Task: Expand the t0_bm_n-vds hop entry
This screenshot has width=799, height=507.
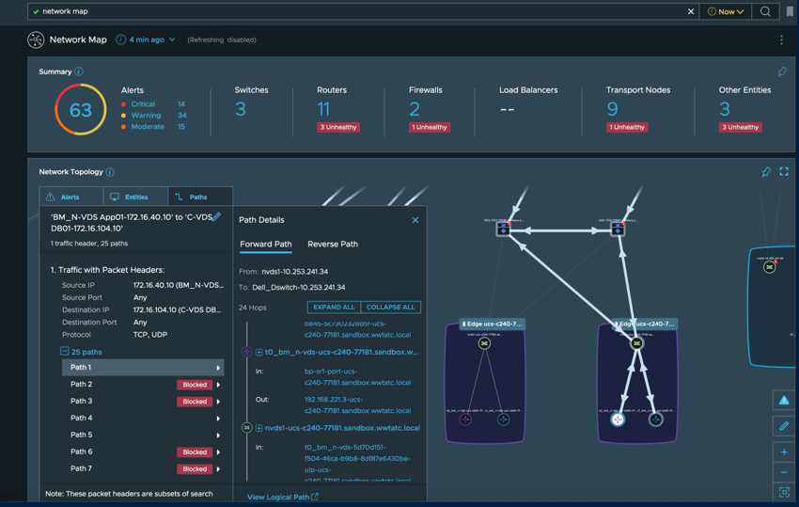Action: click(258, 352)
